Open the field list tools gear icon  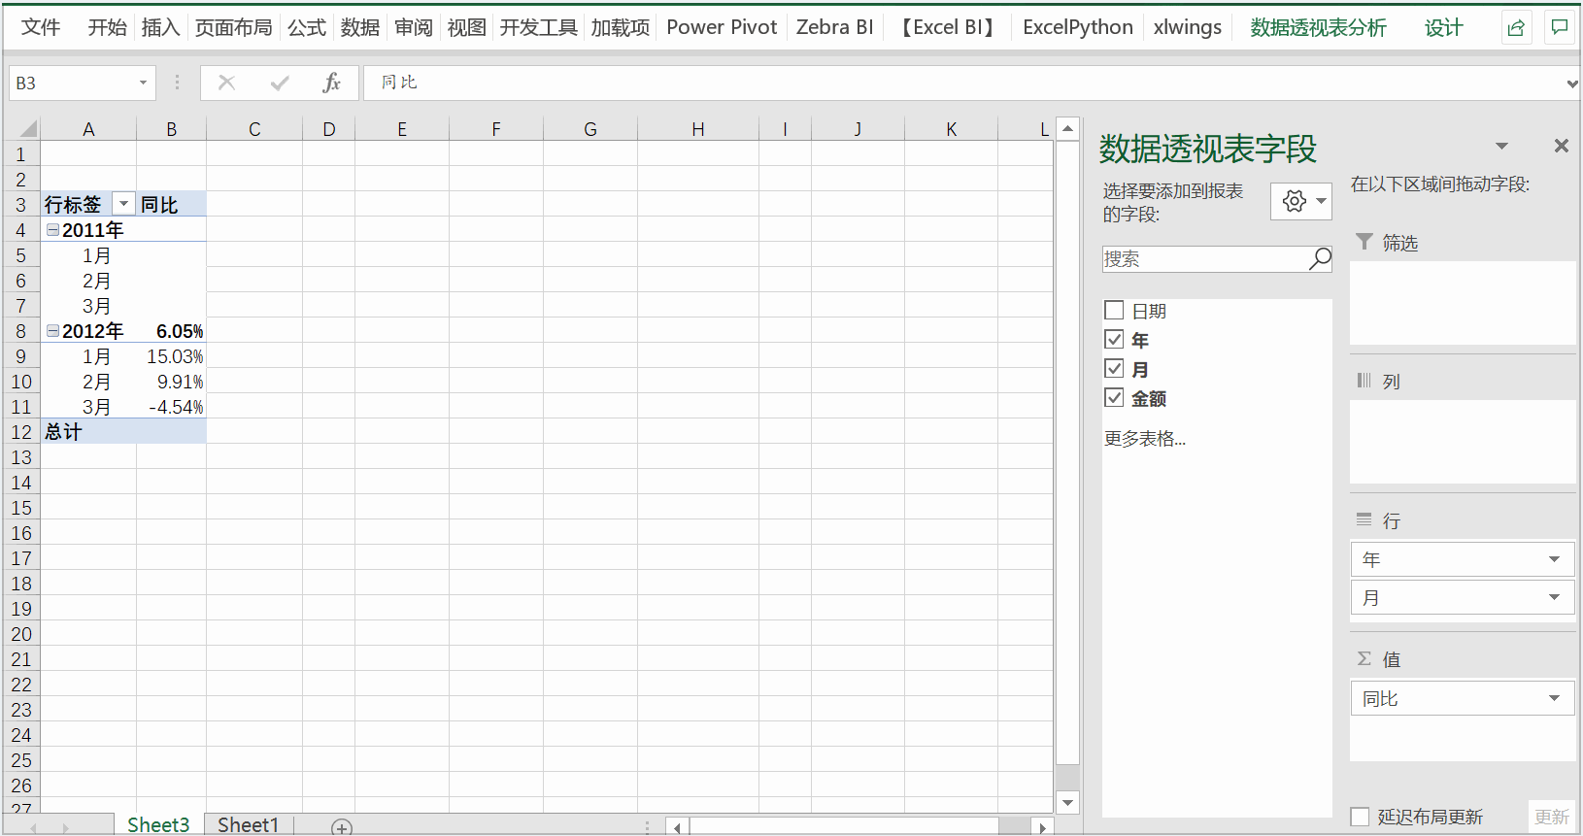(1300, 201)
